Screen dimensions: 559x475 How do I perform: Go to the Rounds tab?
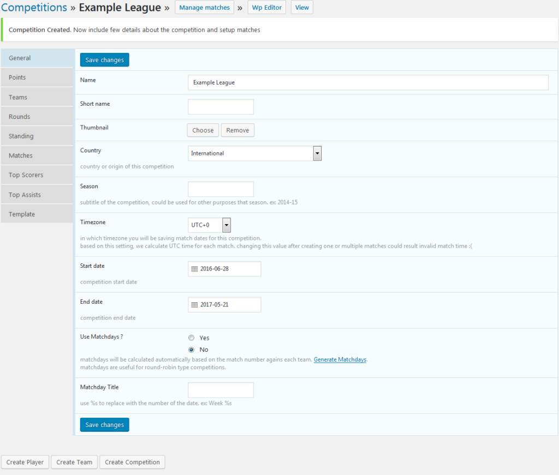coord(37,117)
